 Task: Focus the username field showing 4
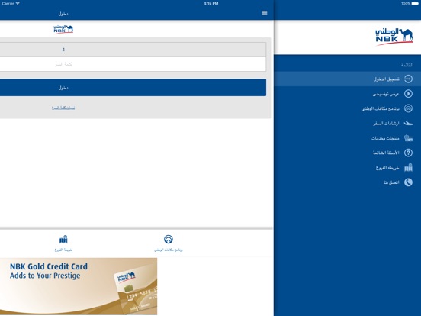coord(133,50)
